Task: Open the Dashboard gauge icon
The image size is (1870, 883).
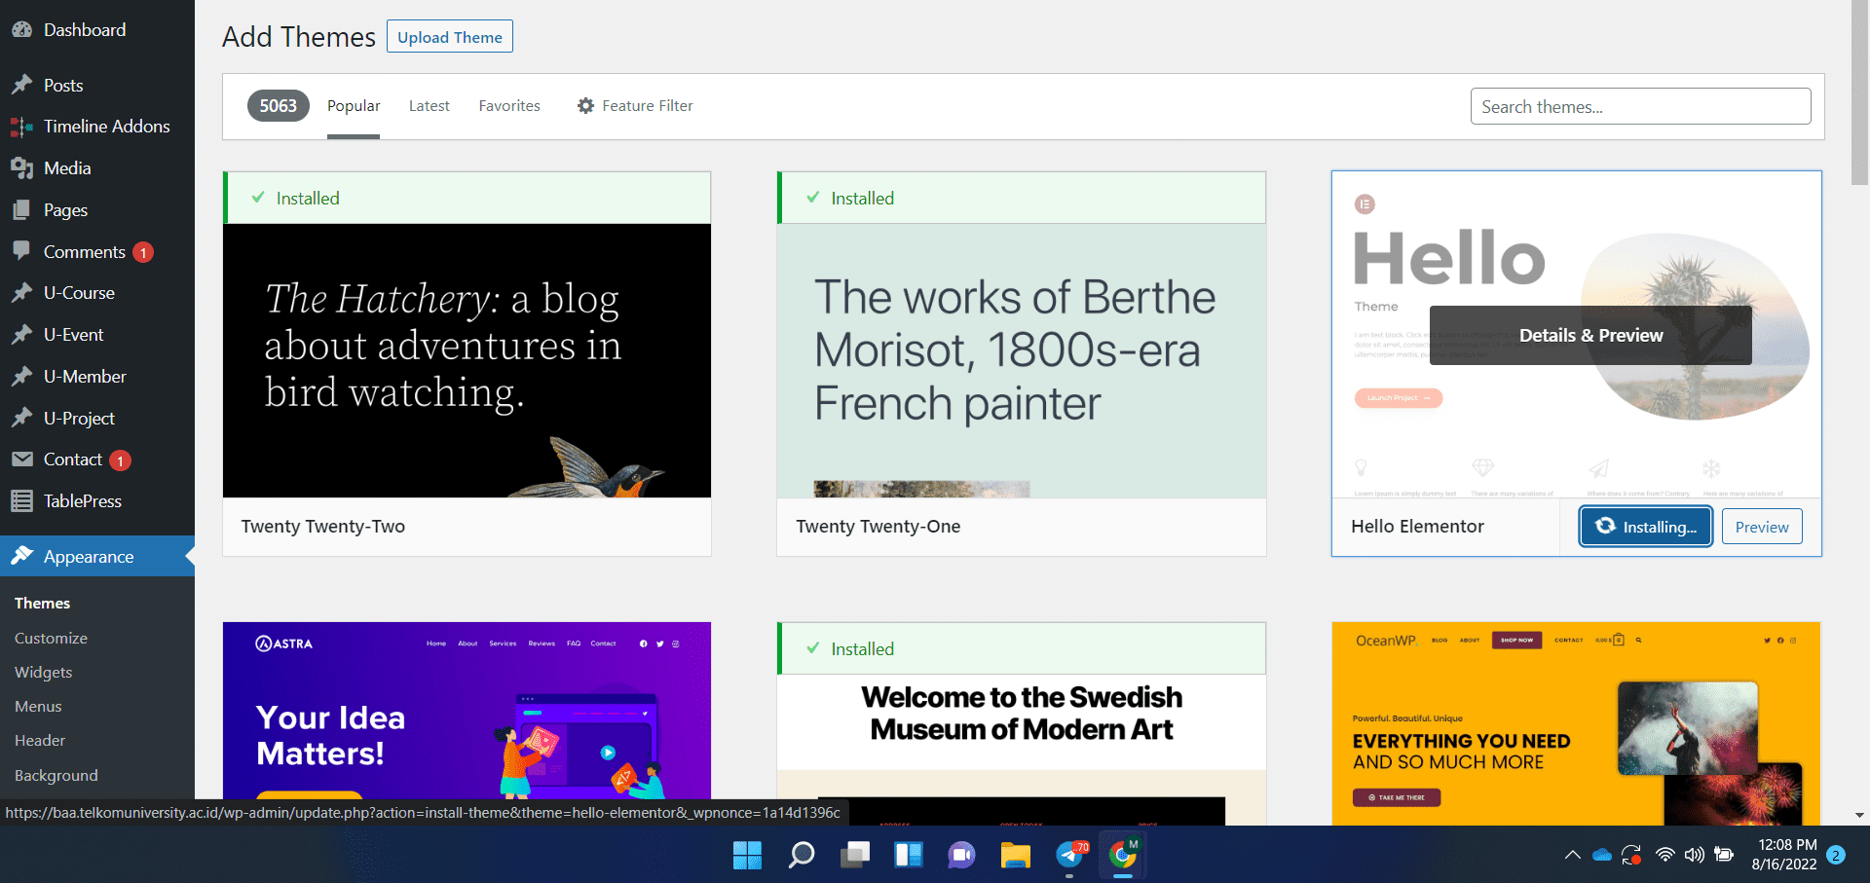Action: pos(21,30)
